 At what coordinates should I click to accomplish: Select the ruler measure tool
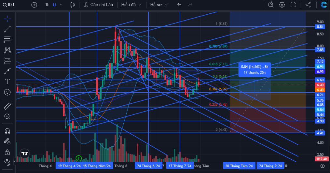(x=7, y=106)
